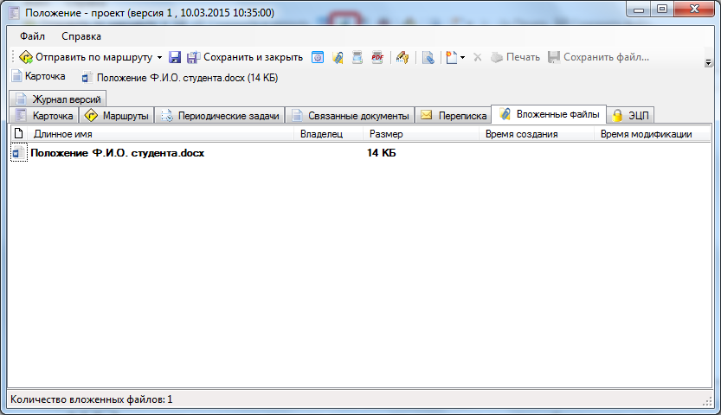The image size is (721, 415).
Task: Sort by Владелец column header
Action: click(328, 134)
